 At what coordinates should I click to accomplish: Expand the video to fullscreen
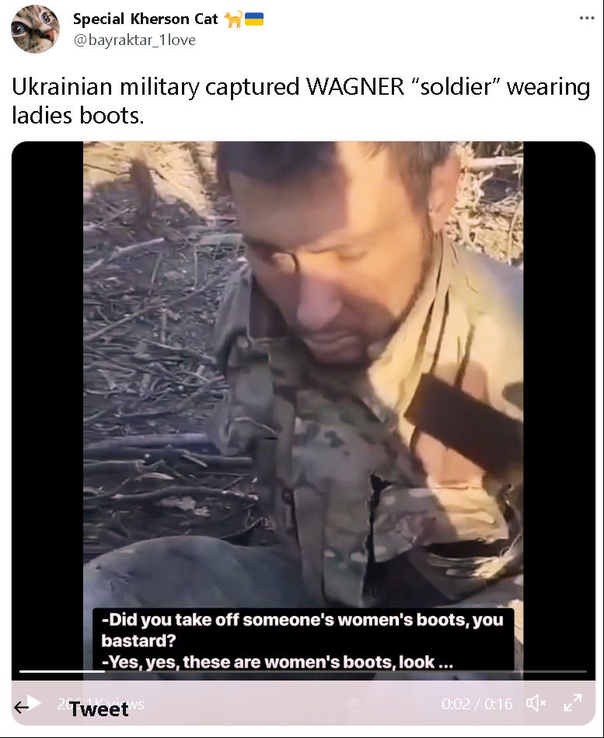coord(573,703)
